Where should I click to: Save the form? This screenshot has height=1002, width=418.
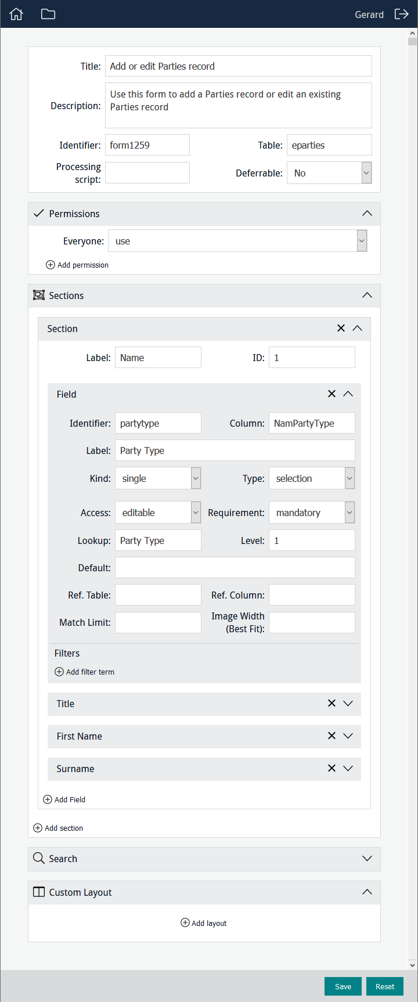343,986
